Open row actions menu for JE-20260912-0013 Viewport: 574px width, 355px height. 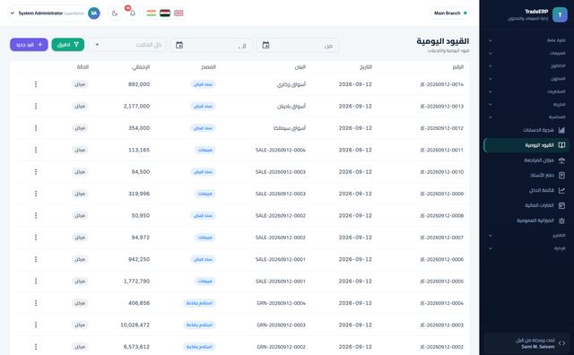(x=36, y=106)
